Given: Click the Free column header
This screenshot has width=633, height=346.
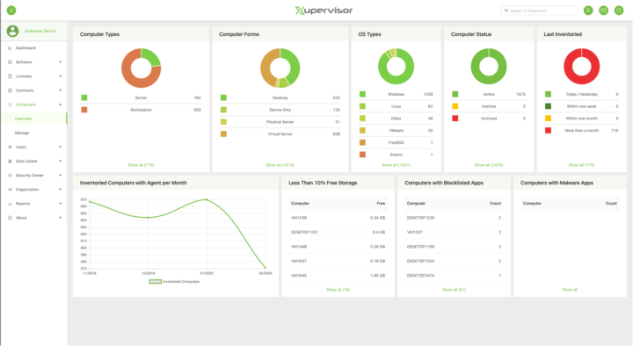Looking at the screenshot, I should coord(381,203).
